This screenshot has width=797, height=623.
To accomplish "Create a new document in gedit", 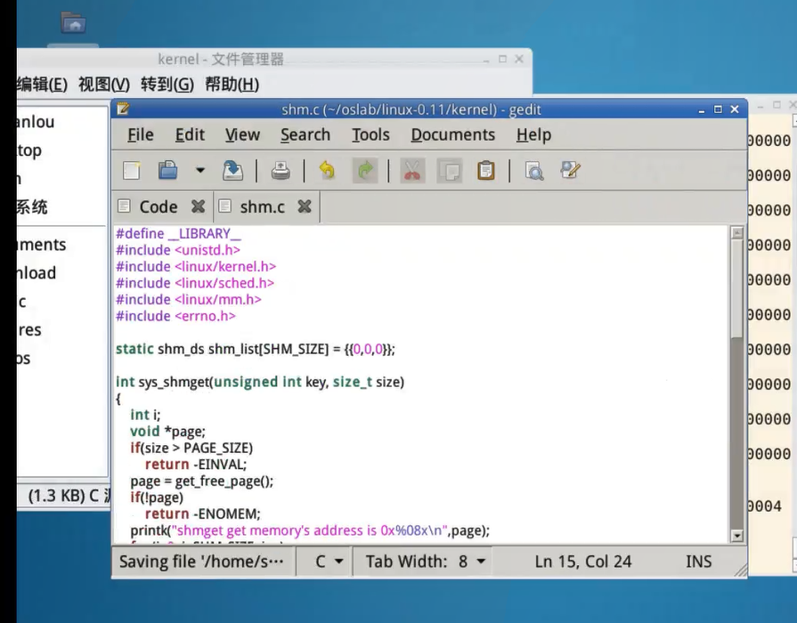I will click(x=132, y=170).
